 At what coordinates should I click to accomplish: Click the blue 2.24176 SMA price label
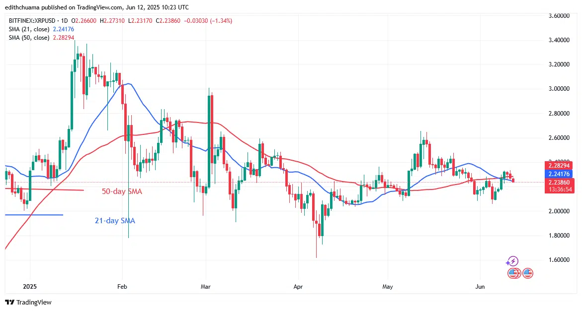coord(558,174)
